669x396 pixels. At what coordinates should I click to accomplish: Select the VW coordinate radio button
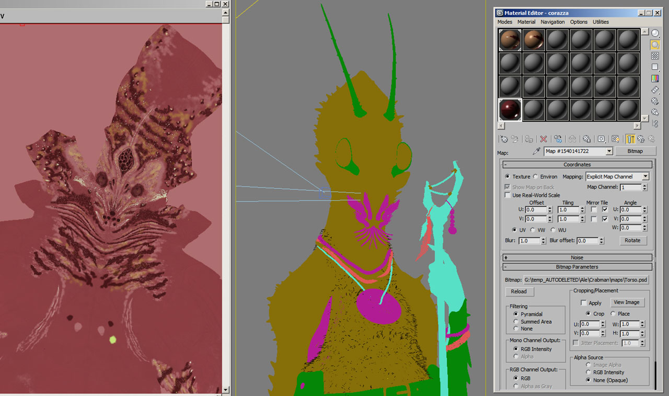533,230
